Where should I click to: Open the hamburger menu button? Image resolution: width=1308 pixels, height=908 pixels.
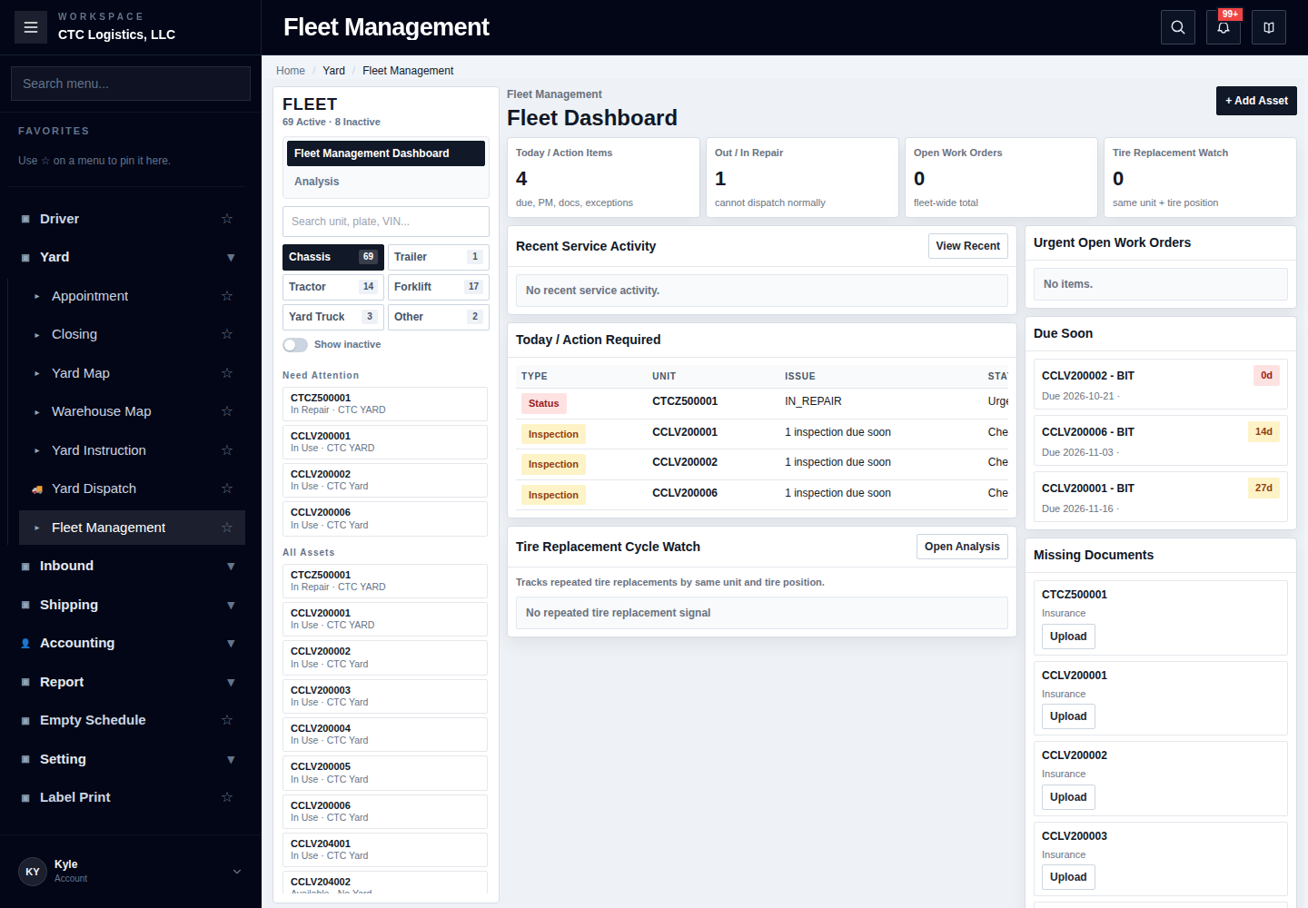point(31,27)
